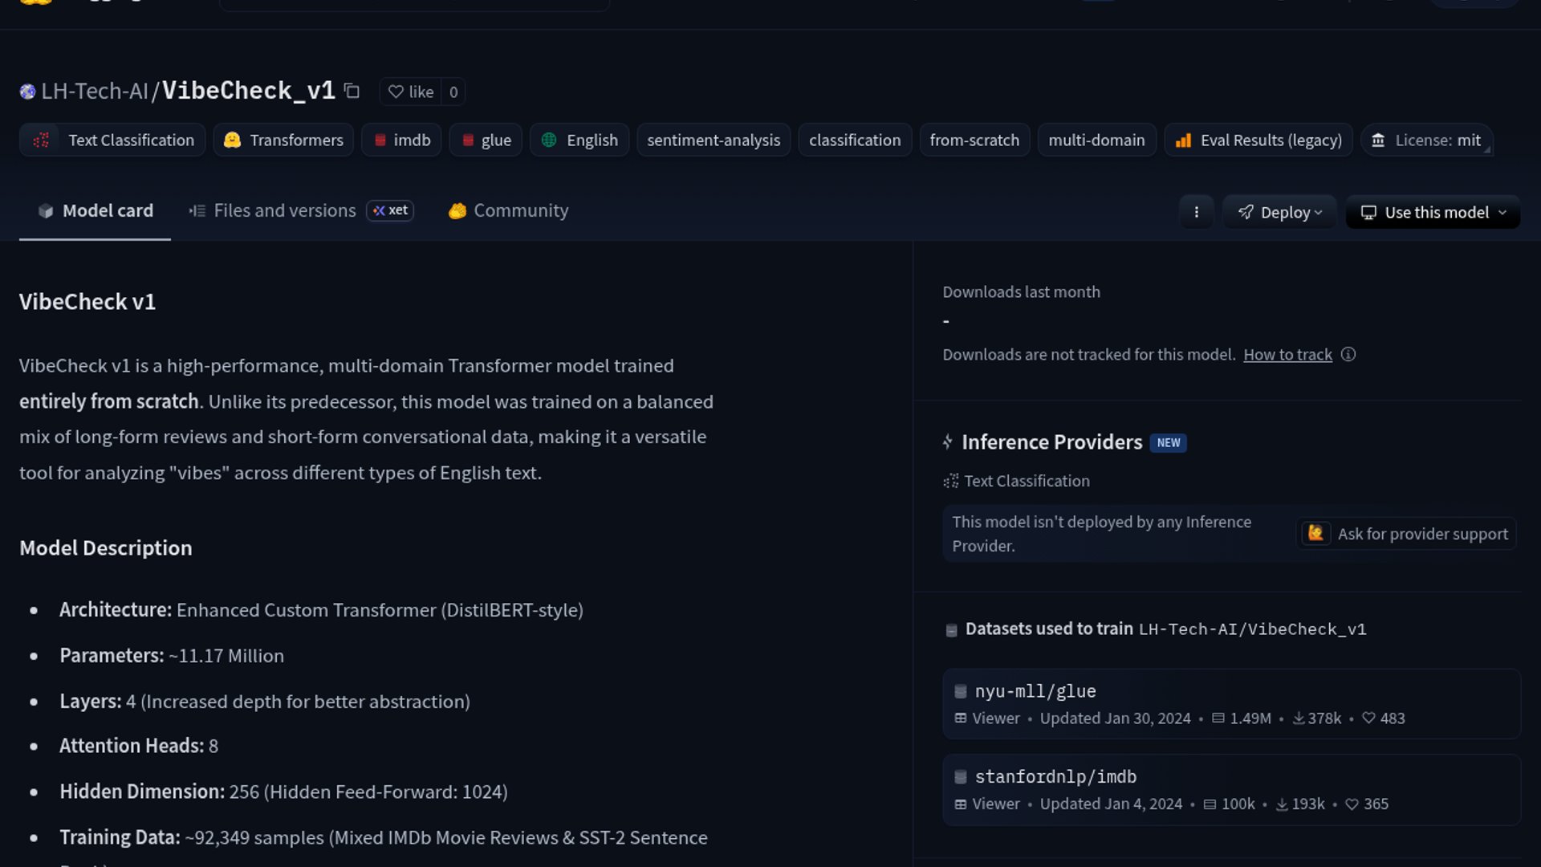
Task: Open the Community tab
Action: click(x=508, y=210)
